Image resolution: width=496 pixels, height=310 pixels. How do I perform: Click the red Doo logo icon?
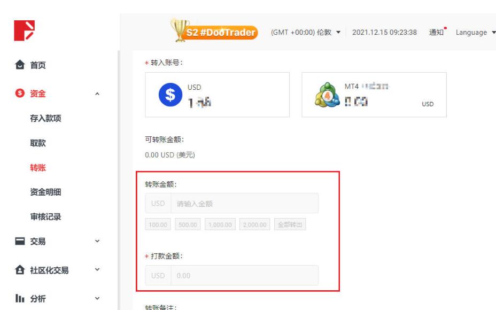tap(25, 30)
